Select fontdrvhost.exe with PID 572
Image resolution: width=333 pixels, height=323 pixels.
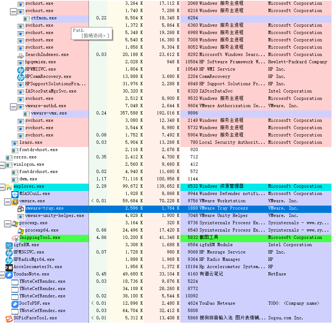166,172
